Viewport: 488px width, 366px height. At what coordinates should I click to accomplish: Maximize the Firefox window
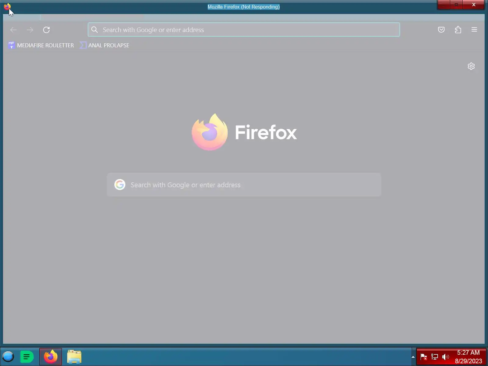click(x=456, y=5)
